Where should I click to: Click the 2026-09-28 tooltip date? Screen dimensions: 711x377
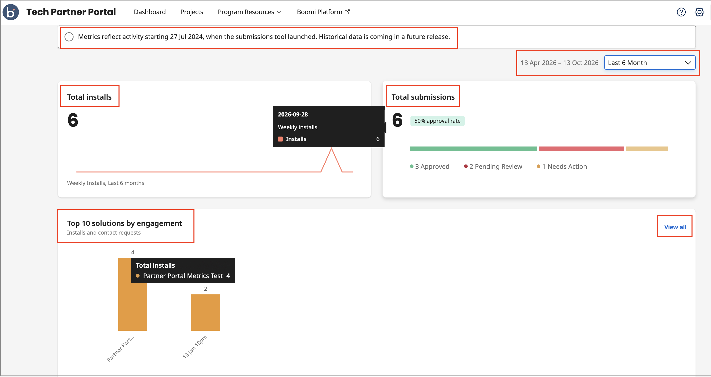click(x=292, y=114)
